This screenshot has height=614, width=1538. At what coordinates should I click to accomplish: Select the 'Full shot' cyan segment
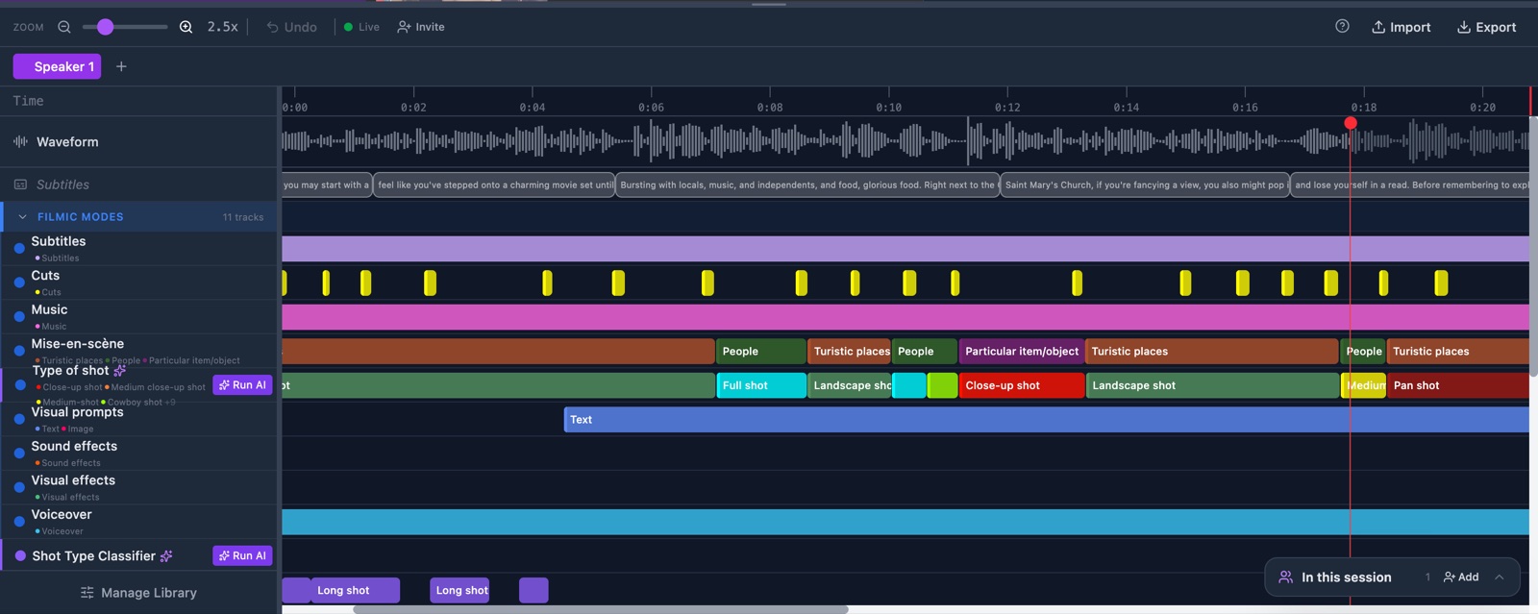(761, 385)
